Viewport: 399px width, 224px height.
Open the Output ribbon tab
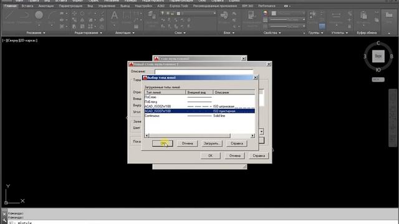125,6
